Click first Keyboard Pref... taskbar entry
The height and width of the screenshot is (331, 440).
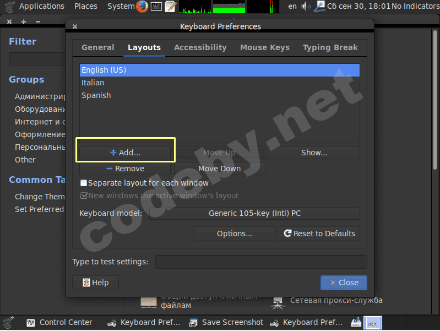pos(144,323)
